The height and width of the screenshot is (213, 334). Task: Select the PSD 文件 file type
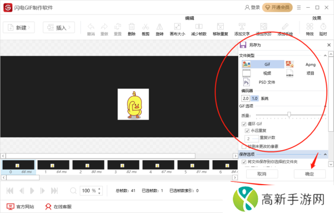263,82
